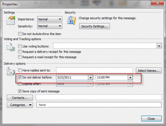This screenshot has width=166, height=126.
Task: Enable Do not AutoArchive this item
Action: pyautogui.click(x=20, y=34)
